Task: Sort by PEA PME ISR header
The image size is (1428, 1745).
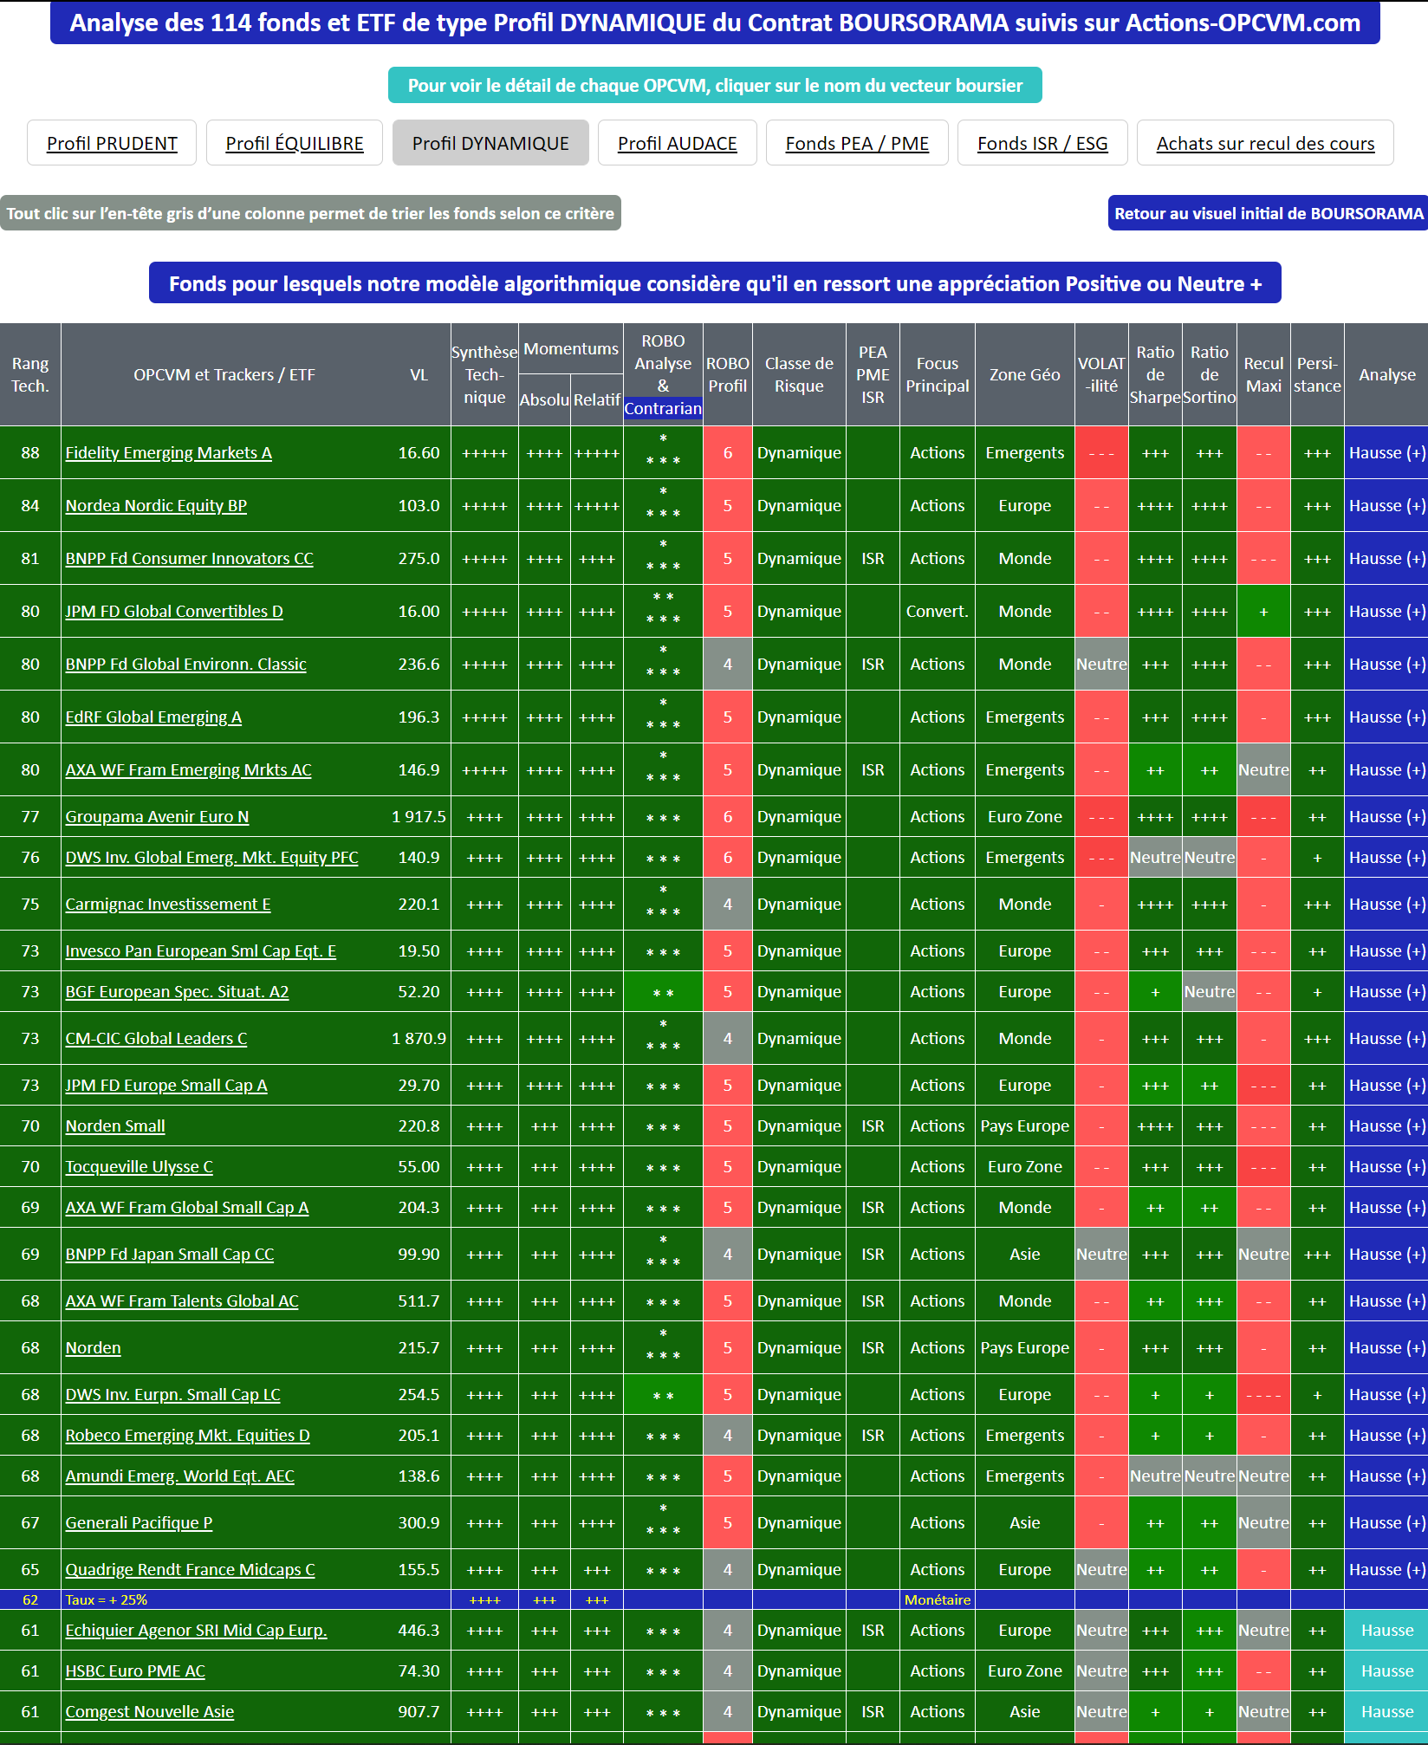Action: (x=873, y=374)
